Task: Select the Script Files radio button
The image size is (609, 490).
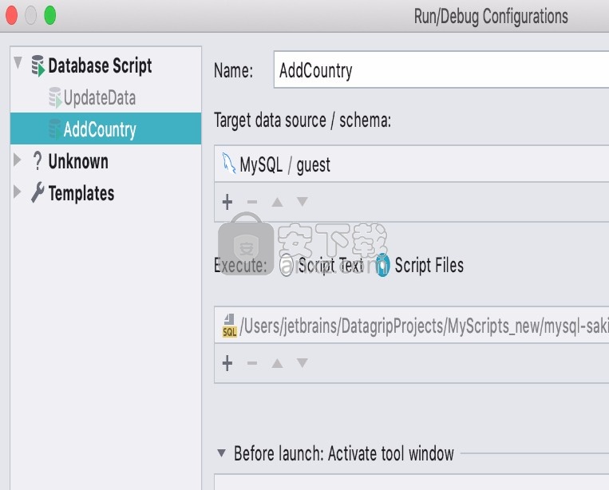Action: [382, 265]
